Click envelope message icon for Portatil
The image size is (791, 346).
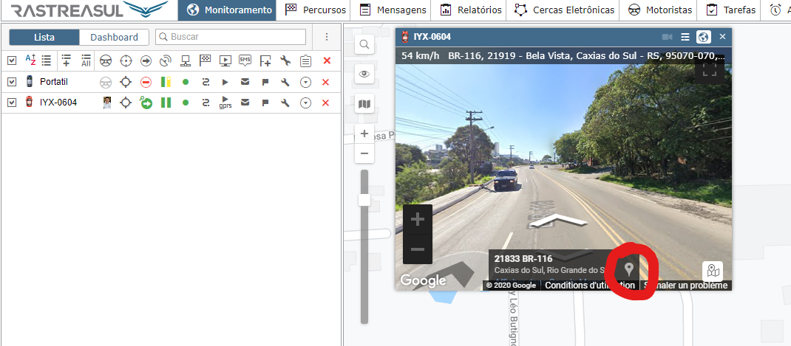pos(245,82)
